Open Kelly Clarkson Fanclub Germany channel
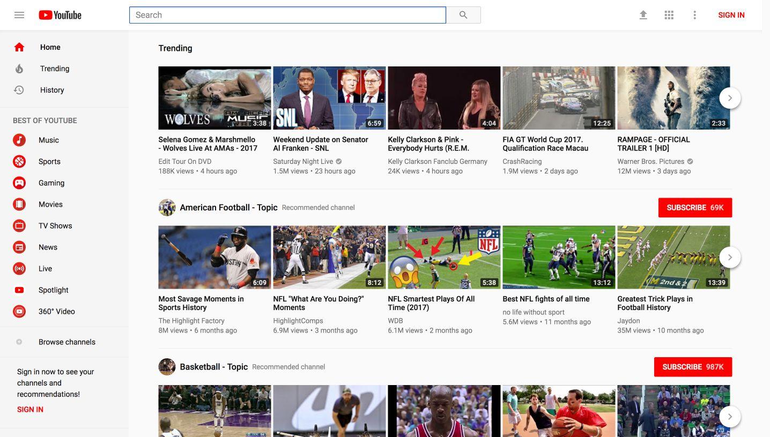Viewport: 770px width, 437px height. pyautogui.click(x=438, y=161)
